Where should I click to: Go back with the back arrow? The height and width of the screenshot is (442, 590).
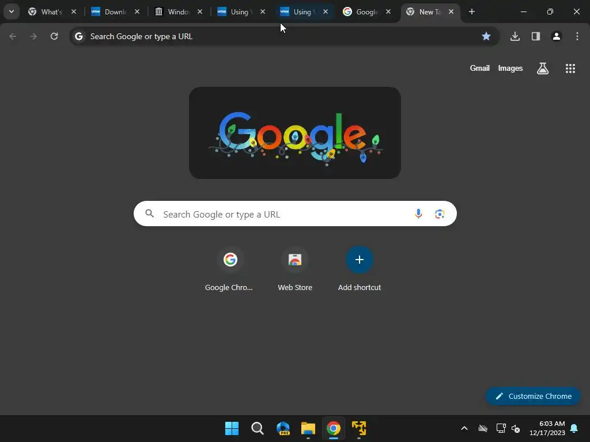coord(13,36)
